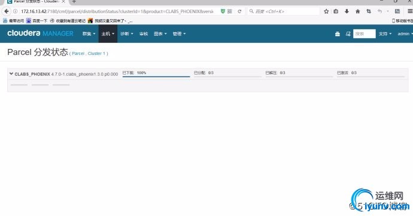Click the browser URL address field

pos(117,11)
